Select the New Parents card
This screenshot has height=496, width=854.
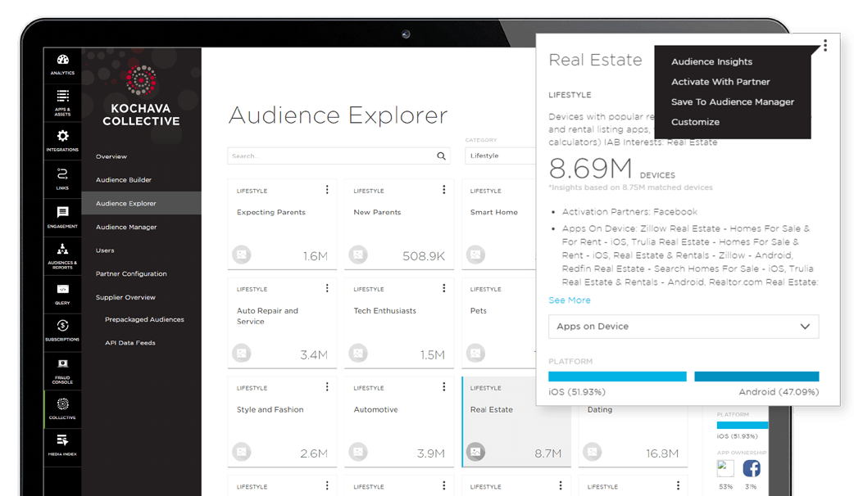tap(399, 224)
